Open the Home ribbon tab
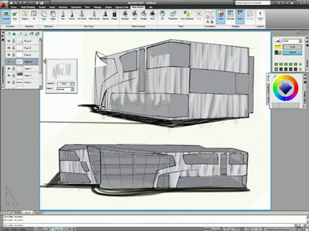Viewport: 309px width, 231px height. coord(14,7)
